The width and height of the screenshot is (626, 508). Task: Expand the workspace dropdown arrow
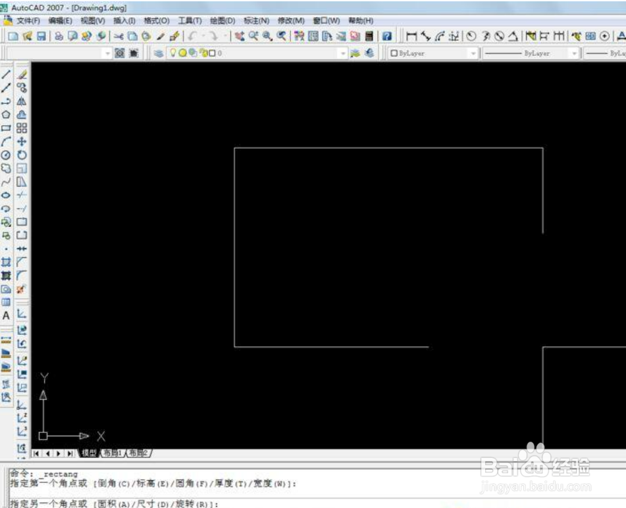[x=107, y=53]
